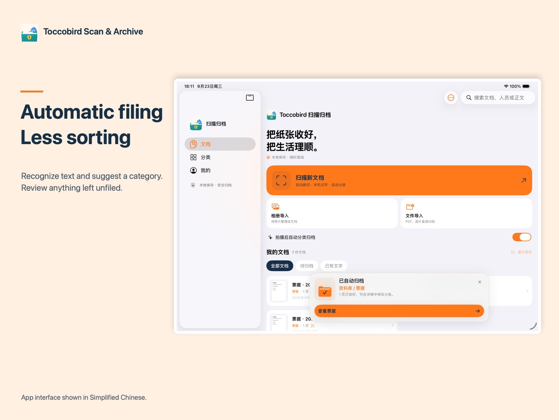Viewport: 559px width, 420px height.
Task: Expand the lower document row chevron
Action: point(393,325)
